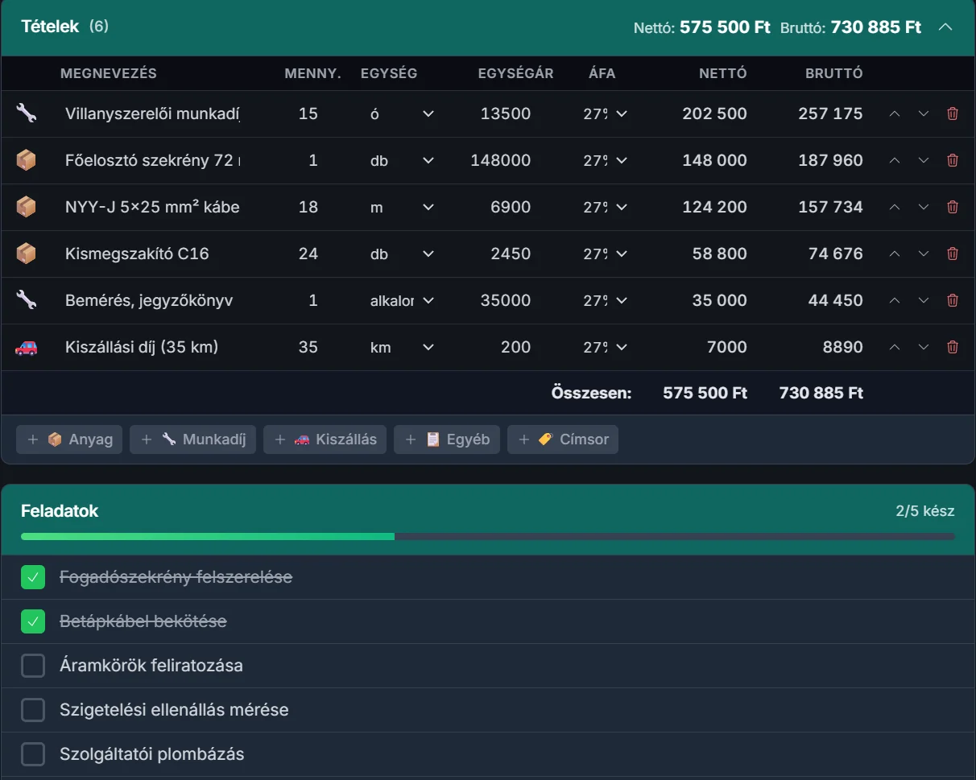976x780 pixels.
Task: Open unit dropdown for Bemérés, jegyzőkönyv
Action: point(402,300)
